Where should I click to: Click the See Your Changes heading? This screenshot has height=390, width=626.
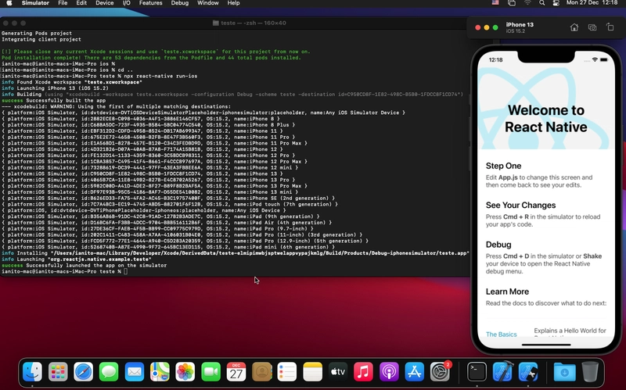520,206
